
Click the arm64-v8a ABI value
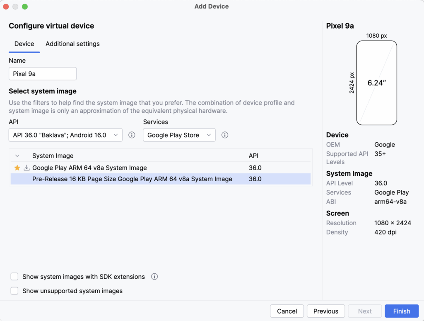pyautogui.click(x=390, y=202)
